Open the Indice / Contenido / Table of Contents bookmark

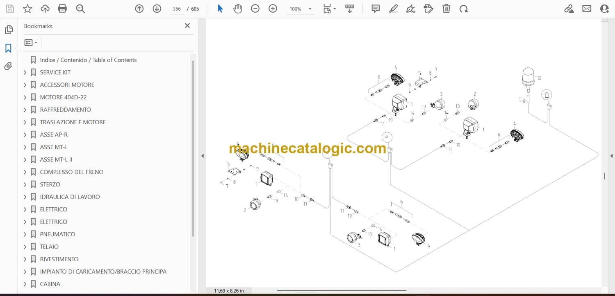tap(88, 60)
